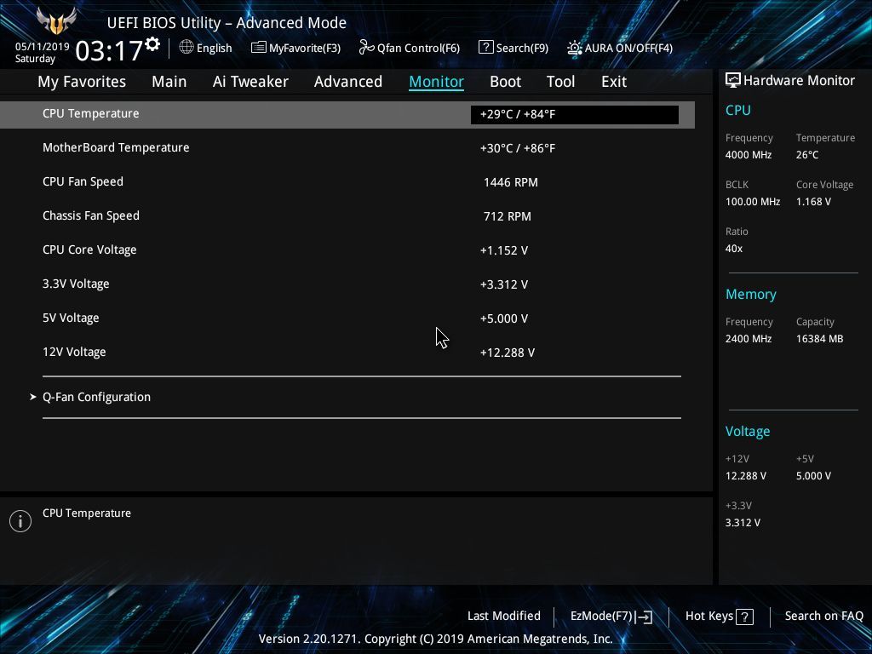Screen dimensions: 872x654
Task: Click Last Modified
Action: 504,616
